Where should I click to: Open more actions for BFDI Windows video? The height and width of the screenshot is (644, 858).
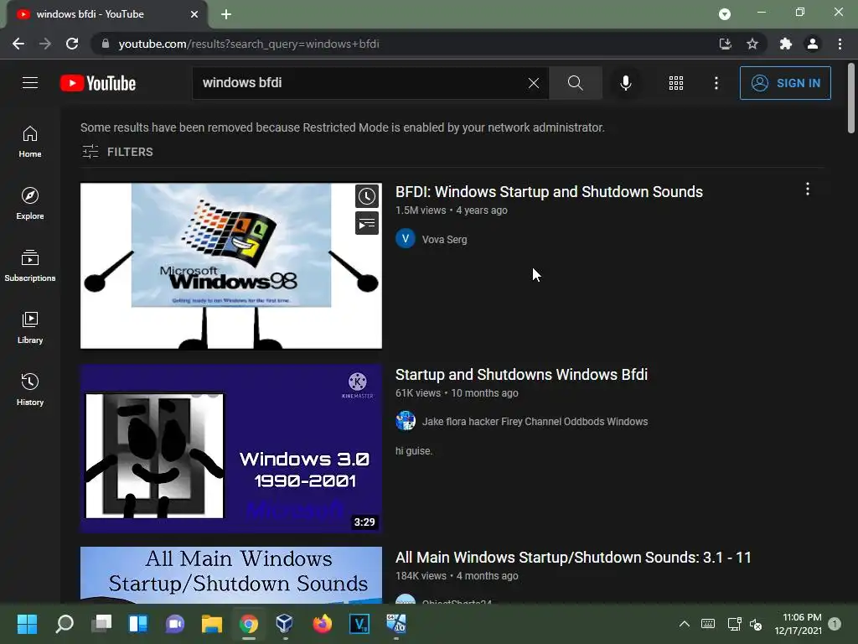[x=808, y=190]
